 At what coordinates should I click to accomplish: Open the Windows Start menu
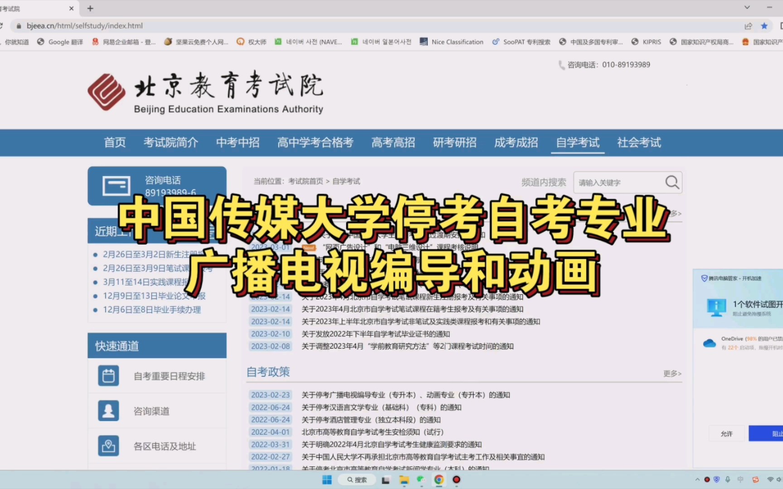click(x=327, y=480)
